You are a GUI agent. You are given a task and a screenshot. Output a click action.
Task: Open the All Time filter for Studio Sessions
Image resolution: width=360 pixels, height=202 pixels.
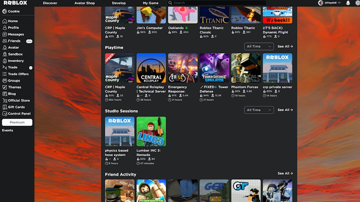(x=258, y=110)
